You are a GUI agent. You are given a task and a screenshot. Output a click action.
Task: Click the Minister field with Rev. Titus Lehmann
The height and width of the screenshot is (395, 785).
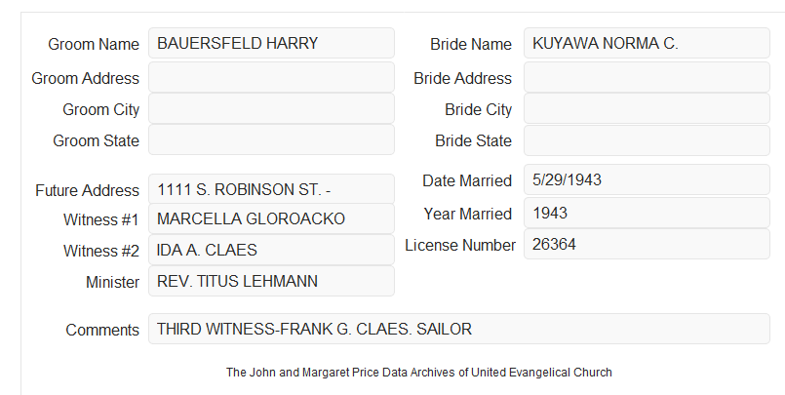click(271, 281)
